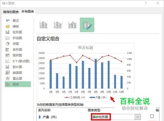Select X Y (散点图) scatter category
This screenshot has height=121, width=164.
[x=21, y=61]
